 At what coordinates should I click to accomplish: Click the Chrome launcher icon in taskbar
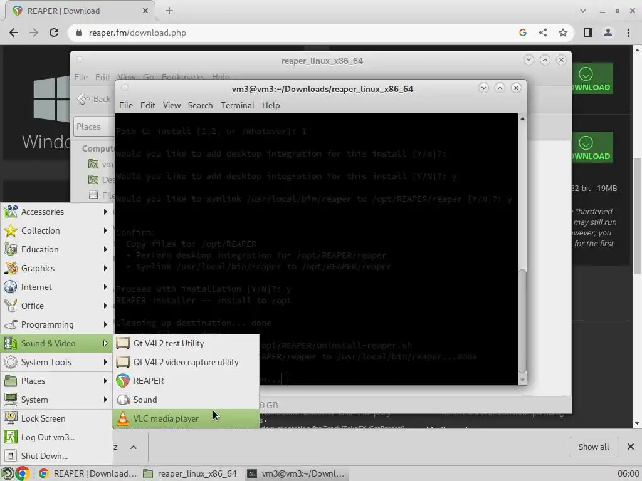click(23, 473)
